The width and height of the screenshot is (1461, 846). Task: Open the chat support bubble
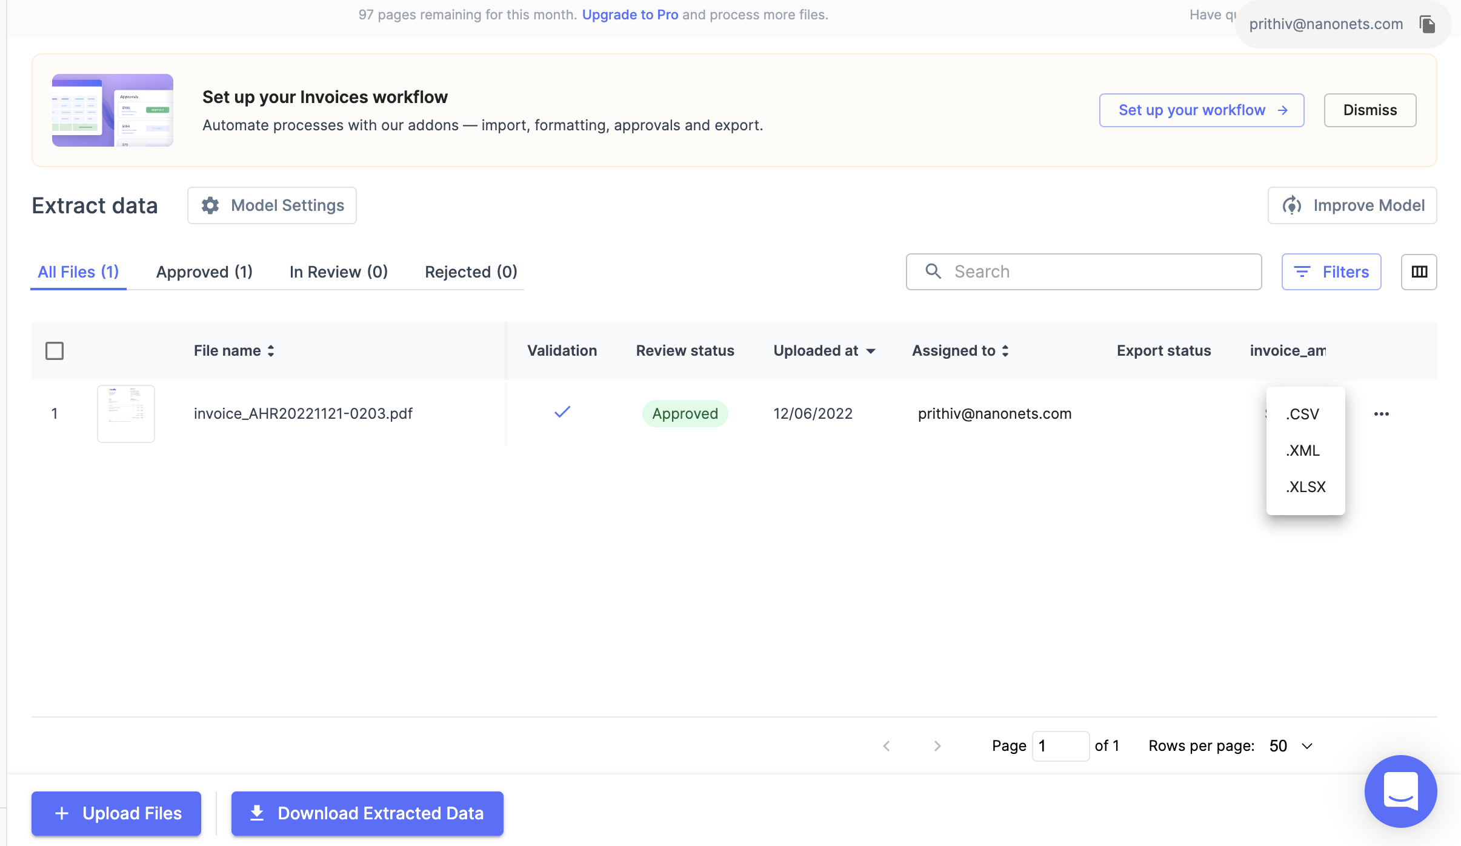click(x=1400, y=791)
